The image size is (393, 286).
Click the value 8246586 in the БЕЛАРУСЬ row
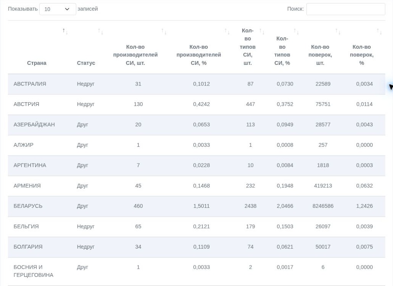point(323,206)
